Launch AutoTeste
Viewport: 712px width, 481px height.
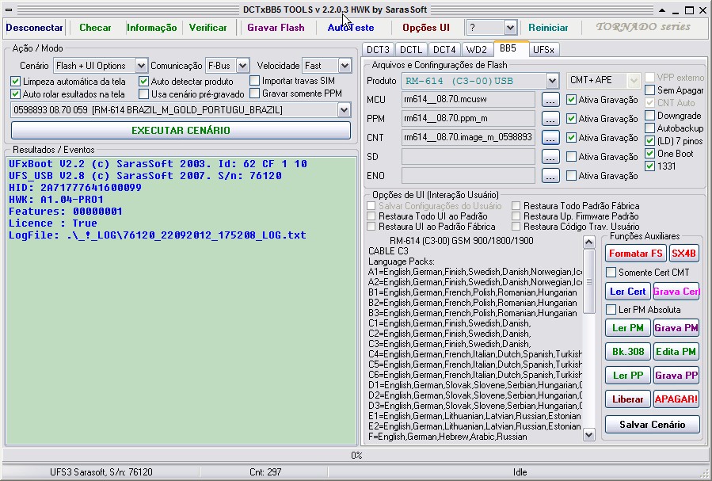click(351, 28)
